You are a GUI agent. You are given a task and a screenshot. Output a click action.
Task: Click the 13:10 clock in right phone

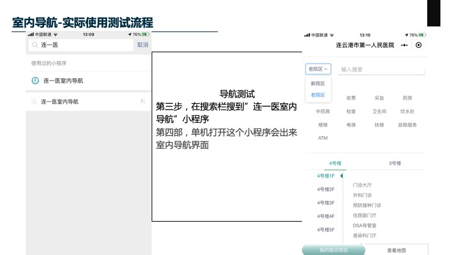point(365,35)
